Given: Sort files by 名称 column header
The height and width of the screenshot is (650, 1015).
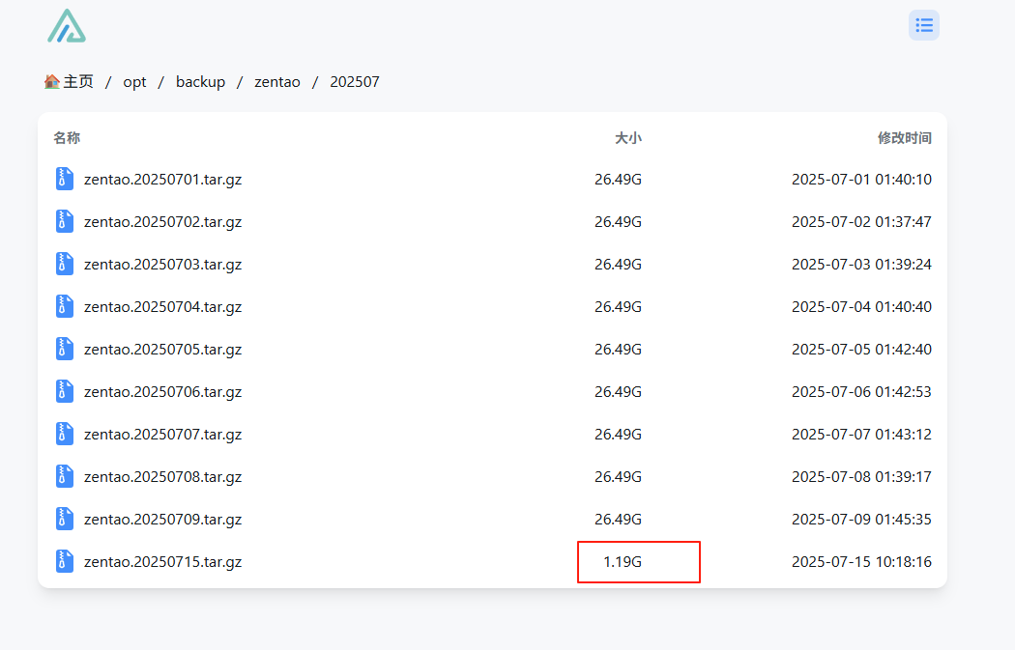Looking at the screenshot, I should (67, 138).
